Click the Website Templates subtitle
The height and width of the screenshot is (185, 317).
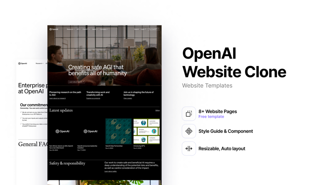(207, 86)
